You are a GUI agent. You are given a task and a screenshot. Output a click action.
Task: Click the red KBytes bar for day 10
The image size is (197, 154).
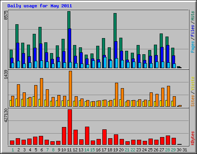pyautogui.click(x=64, y=136)
